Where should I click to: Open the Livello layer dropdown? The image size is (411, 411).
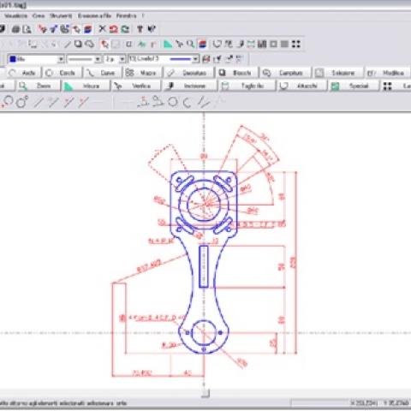click(195, 59)
